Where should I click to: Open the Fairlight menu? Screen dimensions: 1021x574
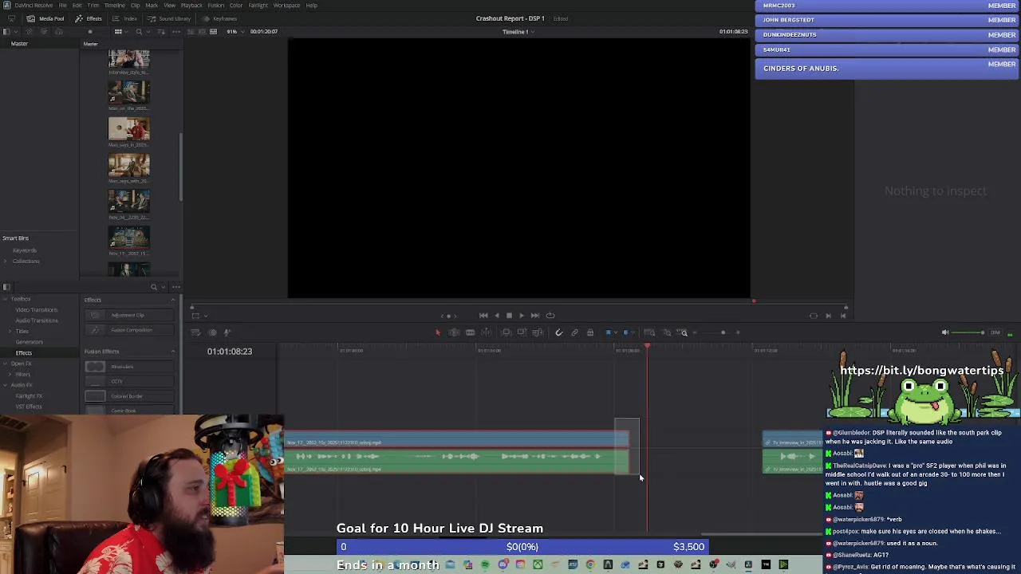(258, 6)
